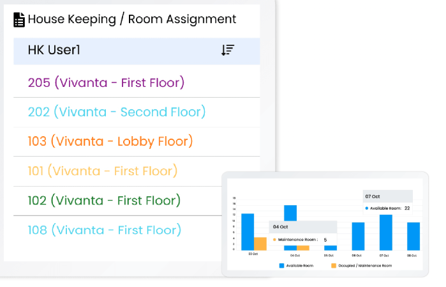Choose room 101 Vivanta First Floor
This screenshot has width=446, height=287.
click(103, 171)
